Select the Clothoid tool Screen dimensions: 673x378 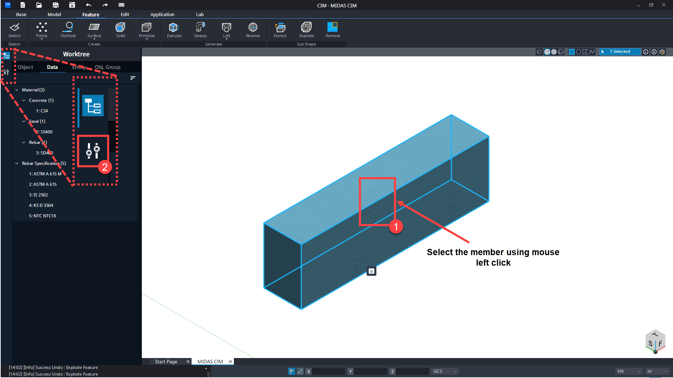[68, 30]
